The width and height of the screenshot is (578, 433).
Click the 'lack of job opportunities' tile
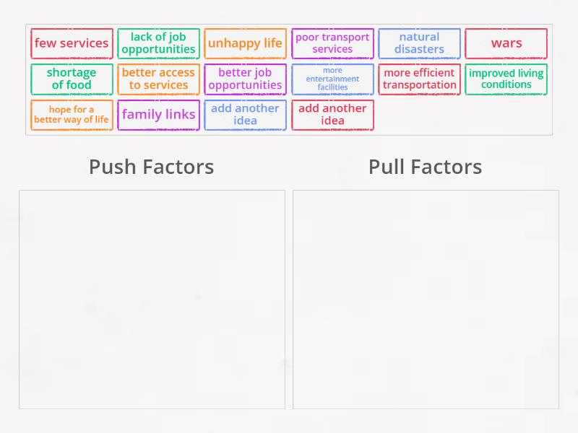(158, 43)
